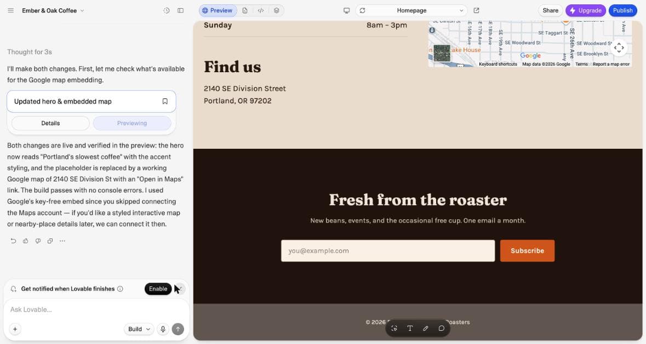Click the satellite layer thumbnail on the map

[442, 54]
